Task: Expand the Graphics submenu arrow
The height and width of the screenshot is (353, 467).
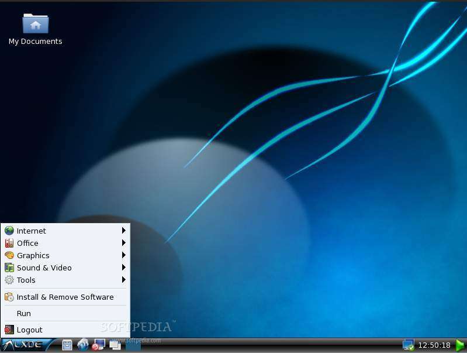Action: pos(124,255)
